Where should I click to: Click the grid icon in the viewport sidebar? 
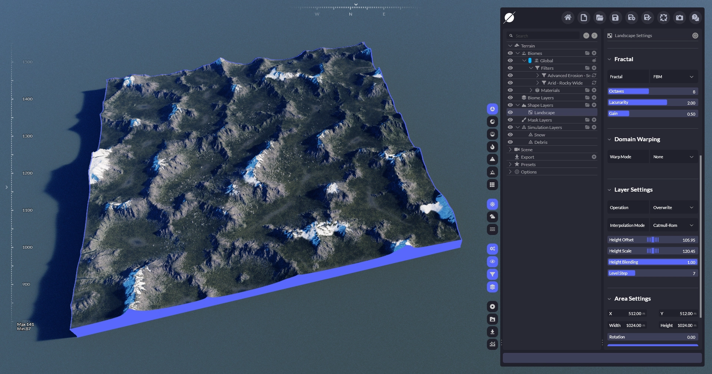coord(492,185)
